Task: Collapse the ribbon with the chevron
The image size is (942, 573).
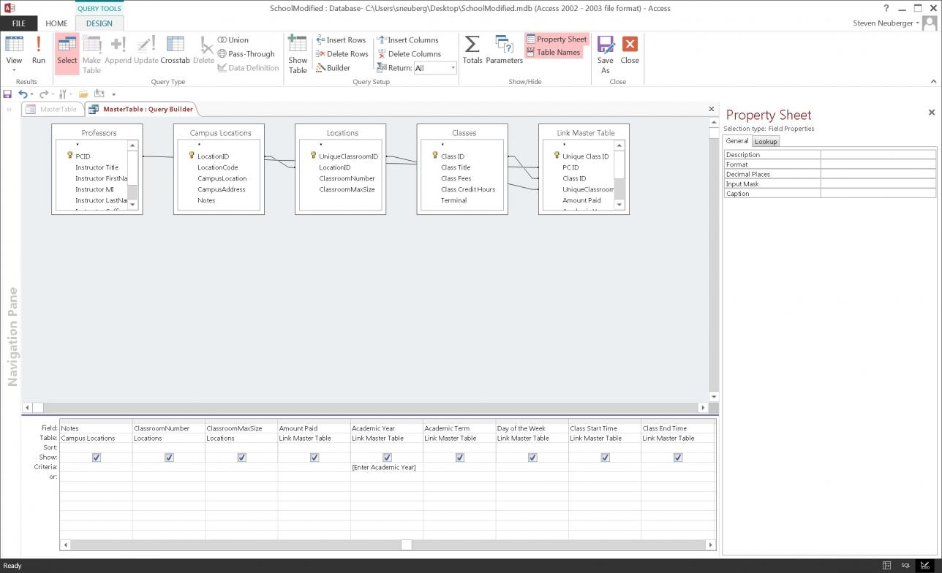Action: coord(933,82)
